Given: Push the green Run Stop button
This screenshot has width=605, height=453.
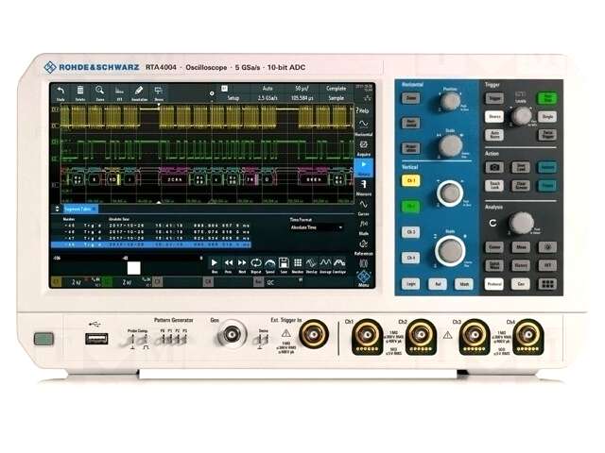Looking at the screenshot, I should (x=547, y=98).
